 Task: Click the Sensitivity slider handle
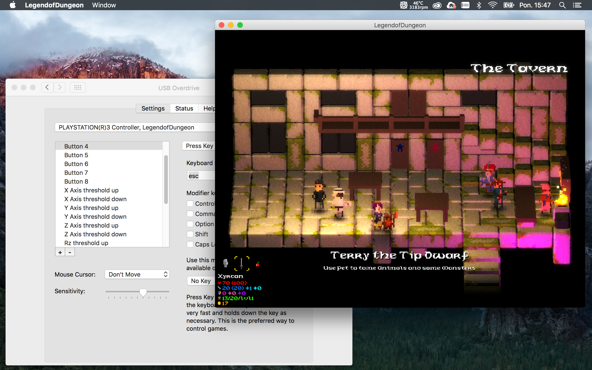tap(143, 292)
